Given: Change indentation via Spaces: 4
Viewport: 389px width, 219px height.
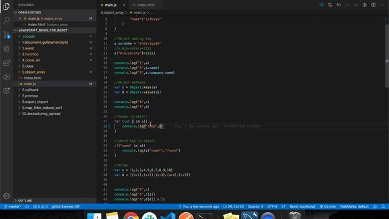Looking at the screenshot, I should [255, 207].
